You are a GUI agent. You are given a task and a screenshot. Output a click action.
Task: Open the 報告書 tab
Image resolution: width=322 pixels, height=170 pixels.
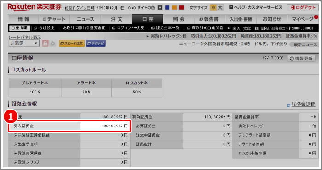[x=210, y=19]
